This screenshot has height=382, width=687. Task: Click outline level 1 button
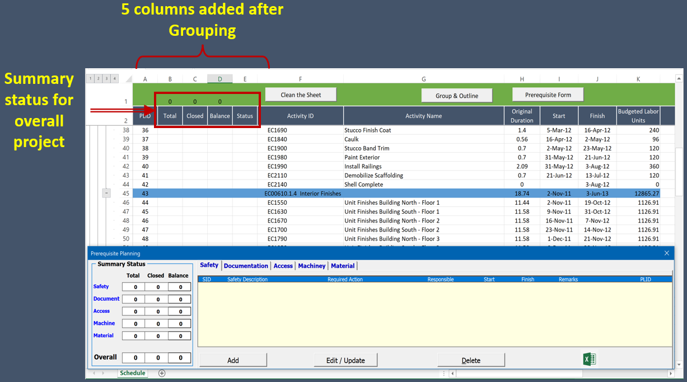pos(90,79)
